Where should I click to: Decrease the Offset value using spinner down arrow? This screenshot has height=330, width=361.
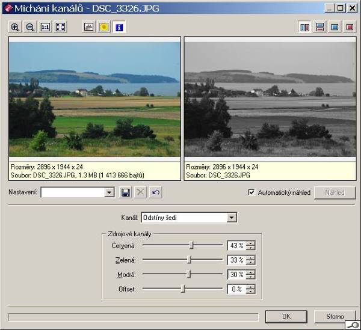coord(251,292)
